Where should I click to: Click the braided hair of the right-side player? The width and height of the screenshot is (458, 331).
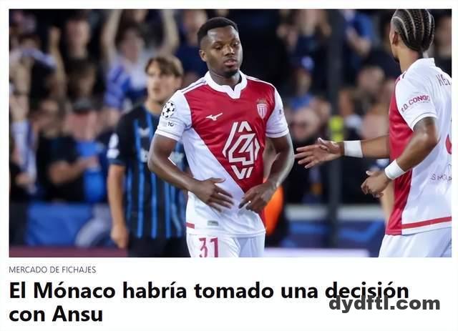[x=414, y=29]
